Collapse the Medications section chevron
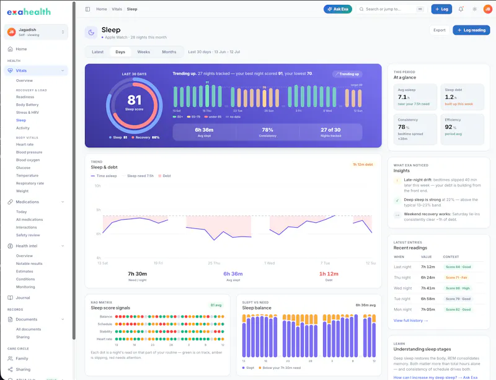 click(x=63, y=202)
